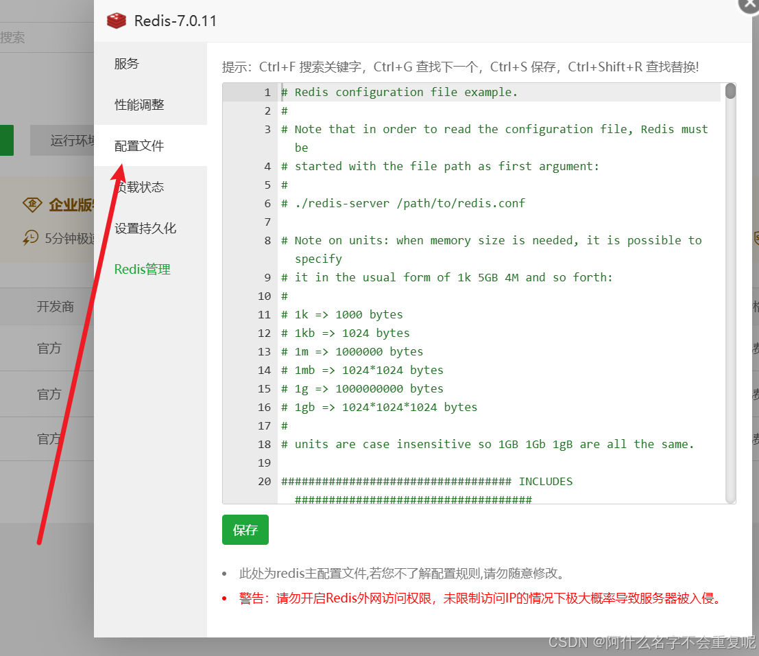The width and height of the screenshot is (759, 656).
Task: Click the 5分钟 clock icon in background
Action: (x=30, y=238)
